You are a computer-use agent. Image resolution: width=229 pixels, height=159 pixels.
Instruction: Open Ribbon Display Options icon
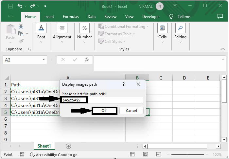[175, 6]
